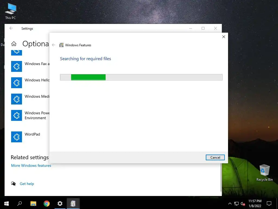Select the Windows Media feature icon
278x209 pixels.
tap(17, 99)
